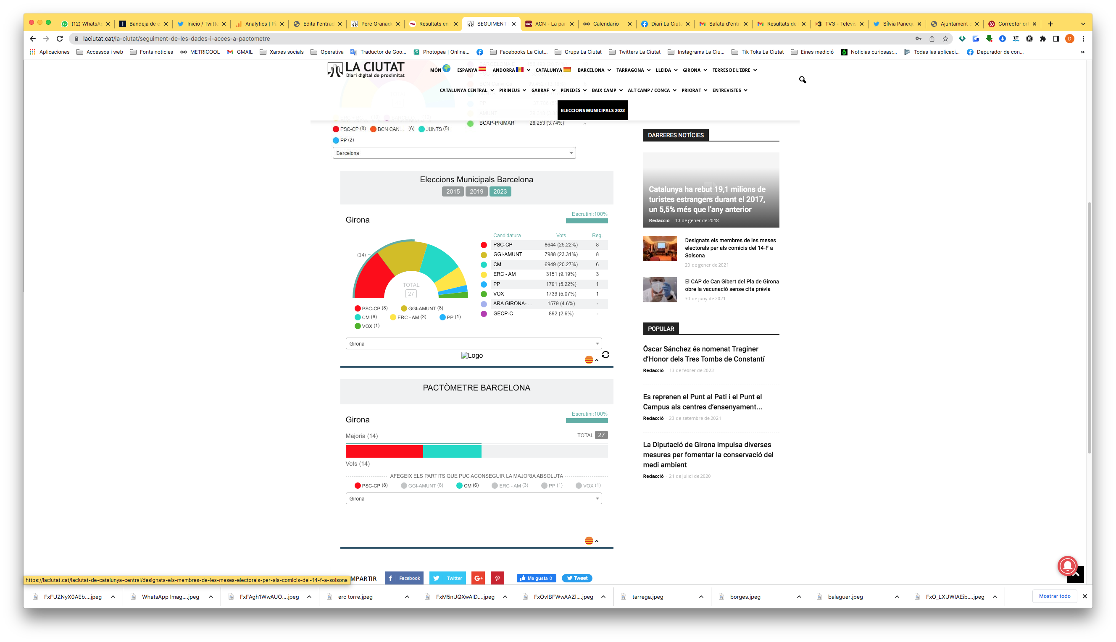This screenshot has height=642, width=1116.
Task: Toggle GGI-AMUNT party in the pactometer
Action: pos(422,485)
